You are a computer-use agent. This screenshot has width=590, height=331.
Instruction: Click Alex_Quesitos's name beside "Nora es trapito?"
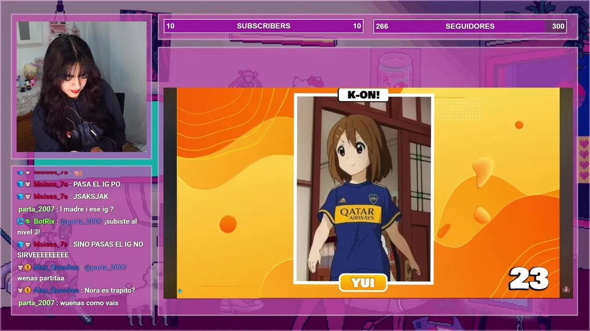click(x=56, y=290)
